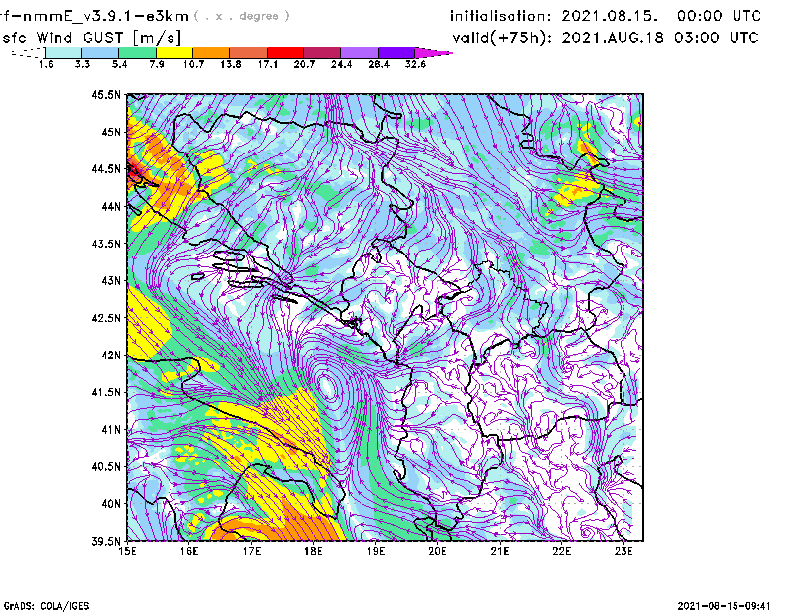Click the '42N' latitude label
Screen dimensions: 793x612
click(x=111, y=355)
